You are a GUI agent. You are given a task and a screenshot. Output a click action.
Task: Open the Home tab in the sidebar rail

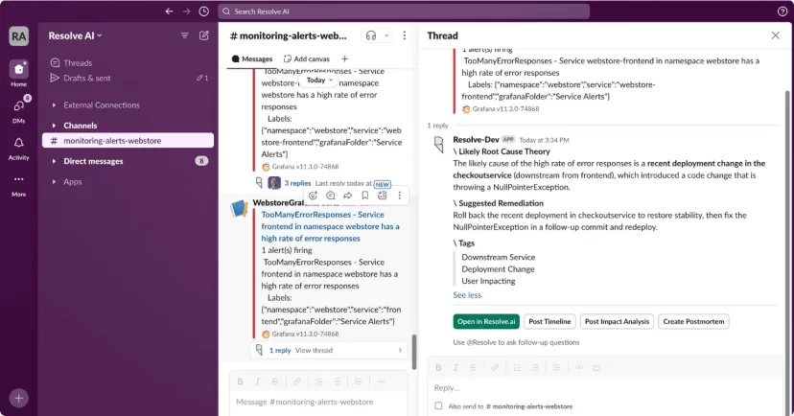tap(19, 74)
